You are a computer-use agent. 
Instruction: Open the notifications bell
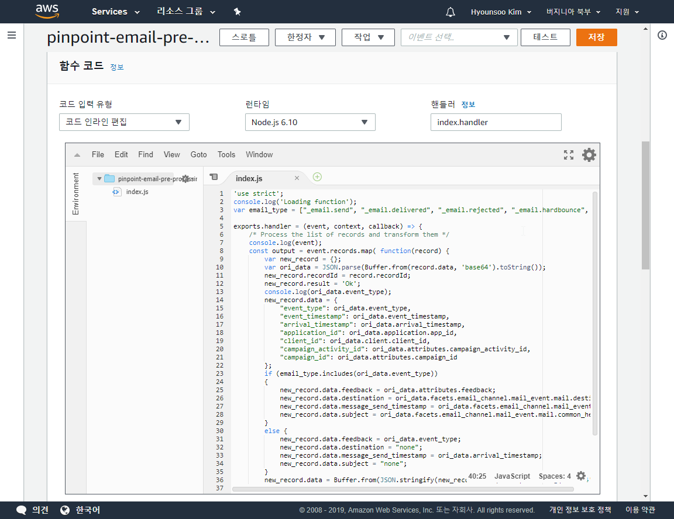[x=450, y=12]
